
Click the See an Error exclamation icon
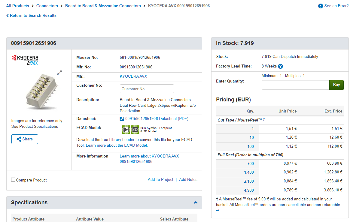320,6
